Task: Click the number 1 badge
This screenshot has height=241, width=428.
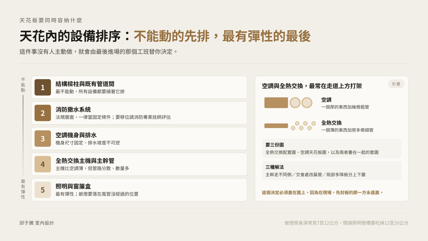Action: pyautogui.click(x=43, y=87)
